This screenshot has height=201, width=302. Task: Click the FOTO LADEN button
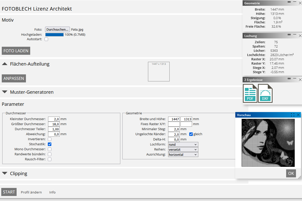click(16, 51)
